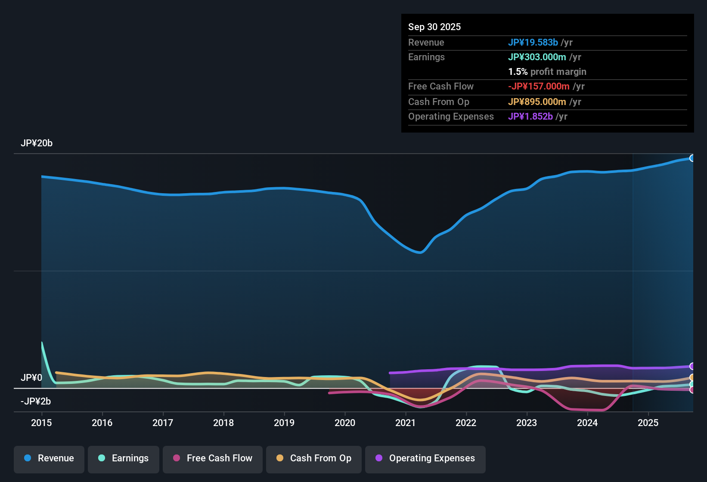Toggle off the Free Cash Flow series
The height and width of the screenshot is (482, 707).
[x=212, y=458]
